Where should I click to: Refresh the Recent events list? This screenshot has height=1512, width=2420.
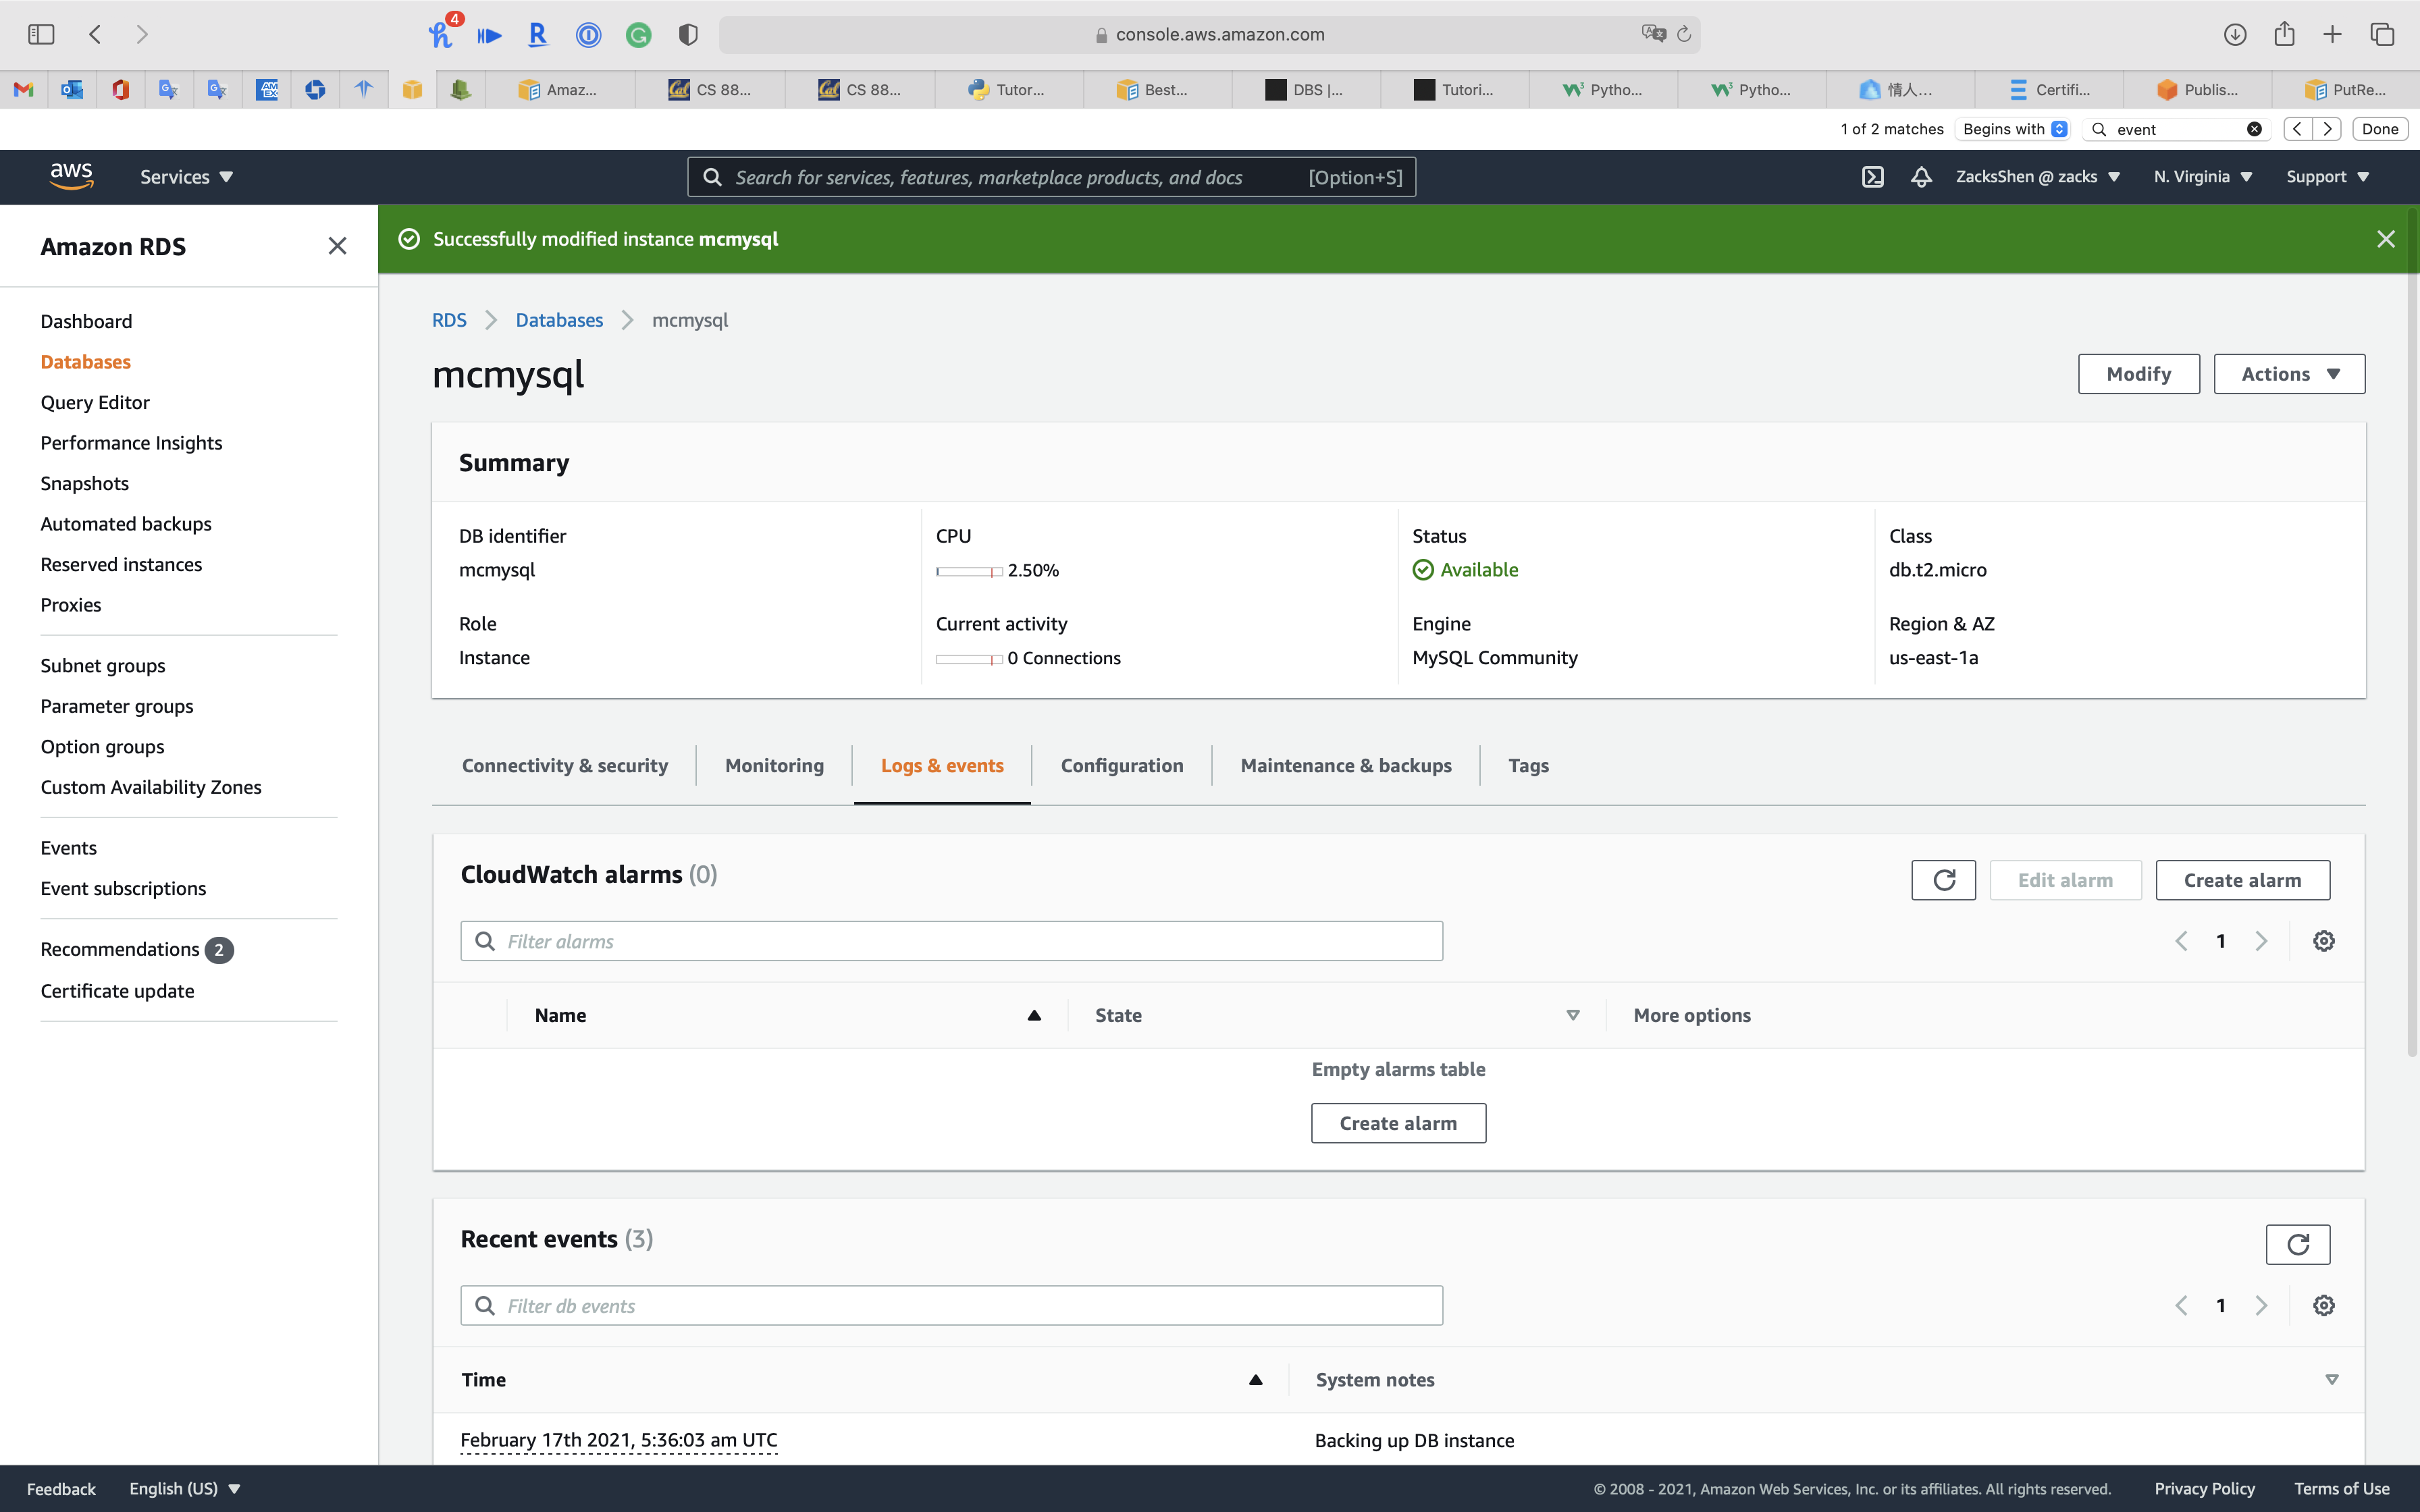click(x=2297, y=1244)
